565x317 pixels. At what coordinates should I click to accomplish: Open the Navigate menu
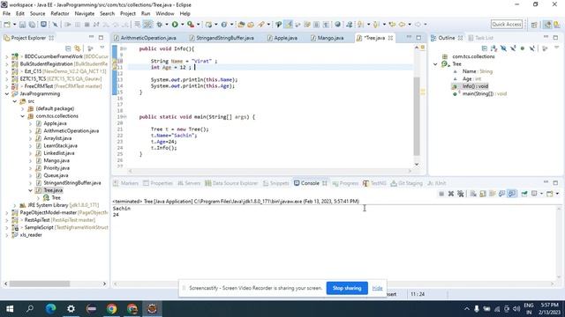click(x=85, y=14)
